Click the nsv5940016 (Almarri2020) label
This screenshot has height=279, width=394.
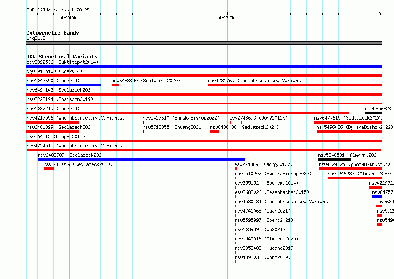tap(267, 239)
